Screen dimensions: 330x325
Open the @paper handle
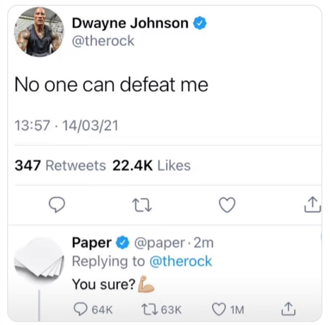[x=160, y=243]
